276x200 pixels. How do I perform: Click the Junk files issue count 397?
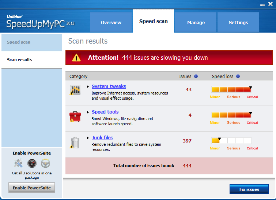tap(187, 141)
